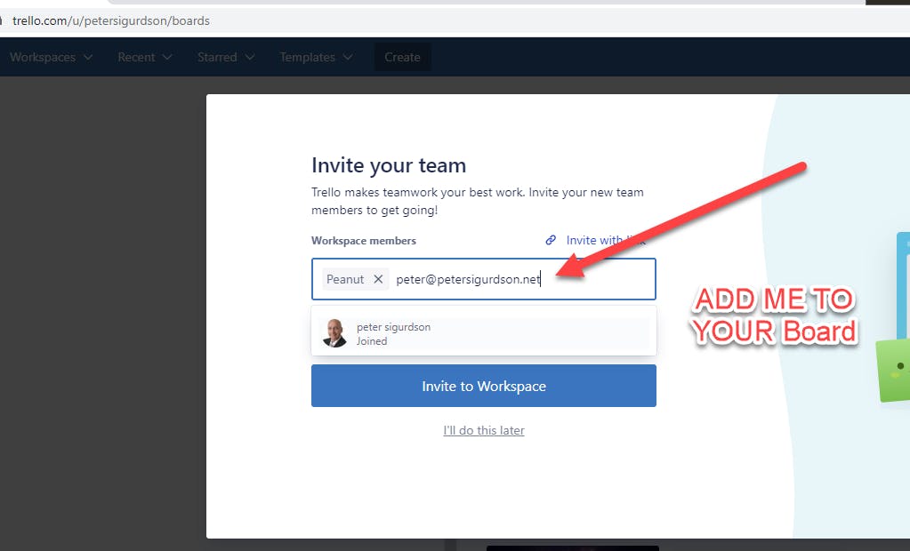Open the Recent menu
Screen dimensions: 910x551
coord(144,57)
